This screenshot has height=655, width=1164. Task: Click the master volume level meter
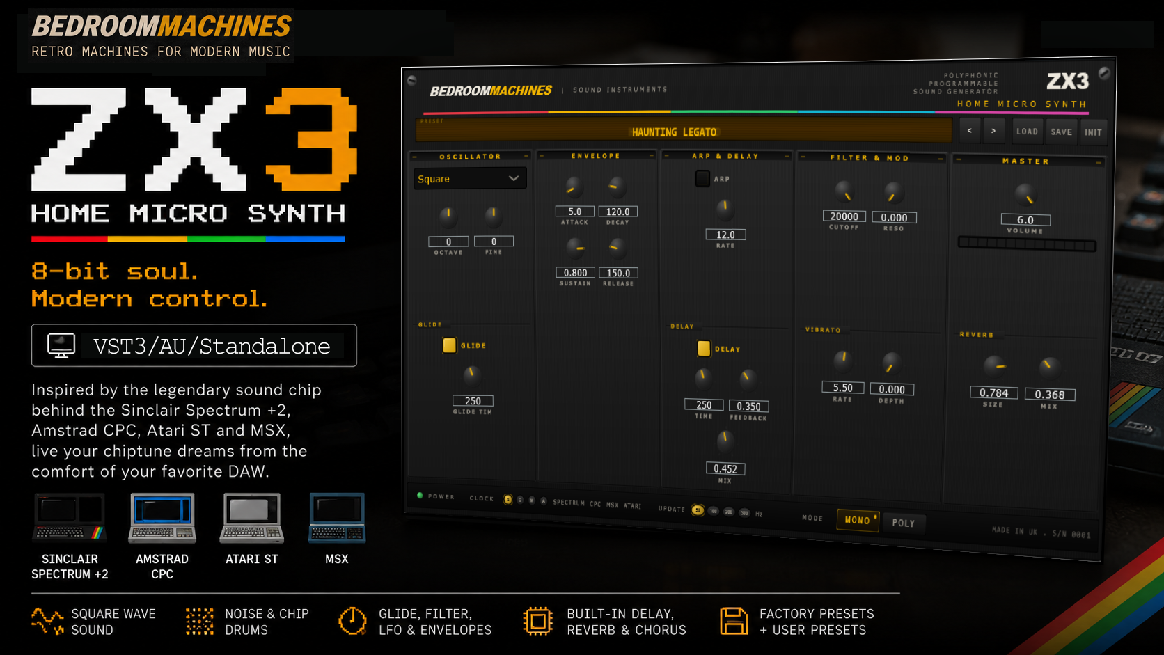(1027, 244)
